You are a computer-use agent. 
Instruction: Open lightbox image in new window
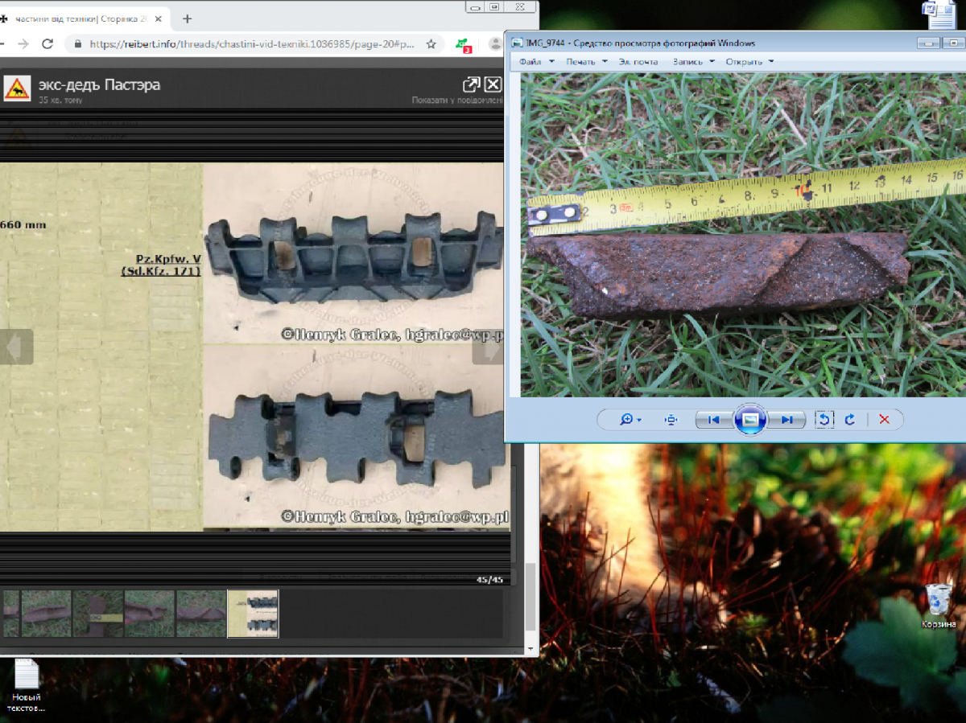click(x=471, y=84)
